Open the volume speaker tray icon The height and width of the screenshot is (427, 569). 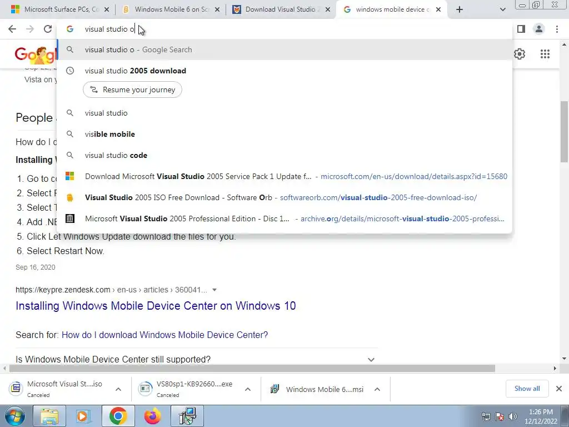(513, 416)
